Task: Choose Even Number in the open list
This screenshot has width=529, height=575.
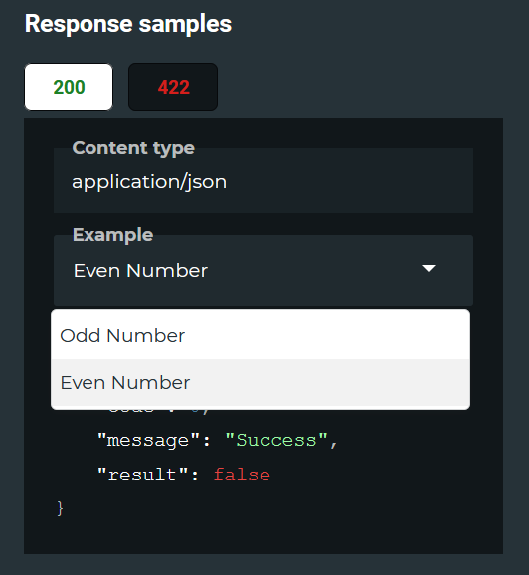Action: pos(261,383)
